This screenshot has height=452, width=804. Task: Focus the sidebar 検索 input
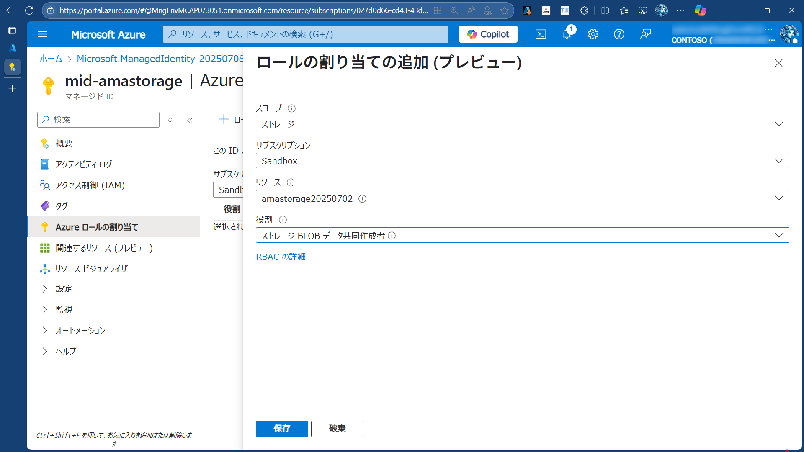pos(98,120)
